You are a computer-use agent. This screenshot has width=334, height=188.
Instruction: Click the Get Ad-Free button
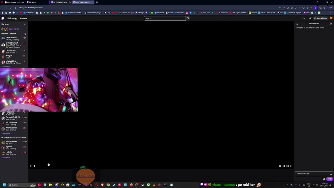(x=321, y=18)
